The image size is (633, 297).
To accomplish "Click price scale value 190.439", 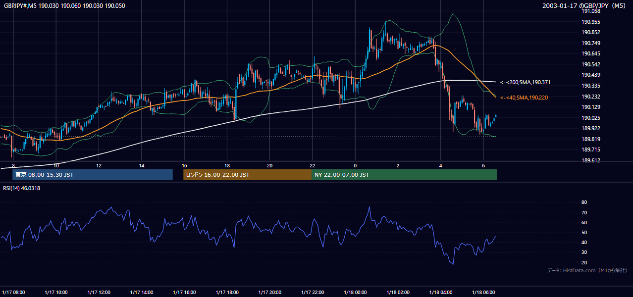I will click(x=590, y=75).
